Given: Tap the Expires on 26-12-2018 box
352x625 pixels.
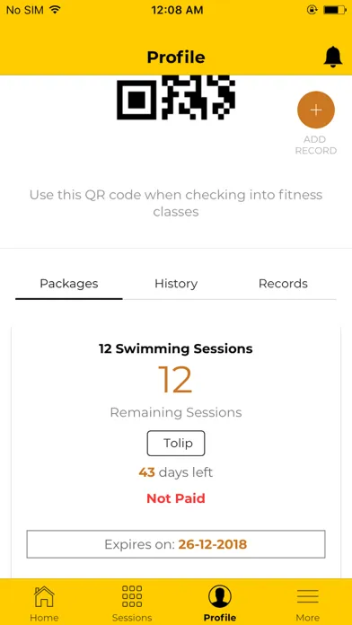Looking at the screenshot, I should tap(176, 544).
